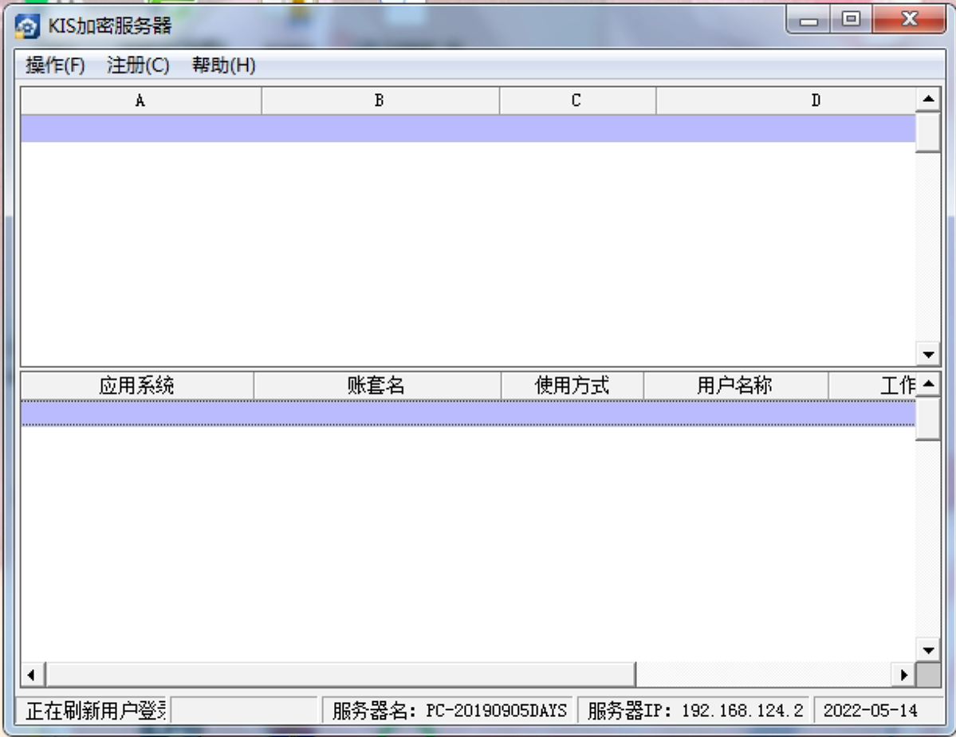Click the 账套名 column header
Viewport: 956px width, 737px height.
376,386
